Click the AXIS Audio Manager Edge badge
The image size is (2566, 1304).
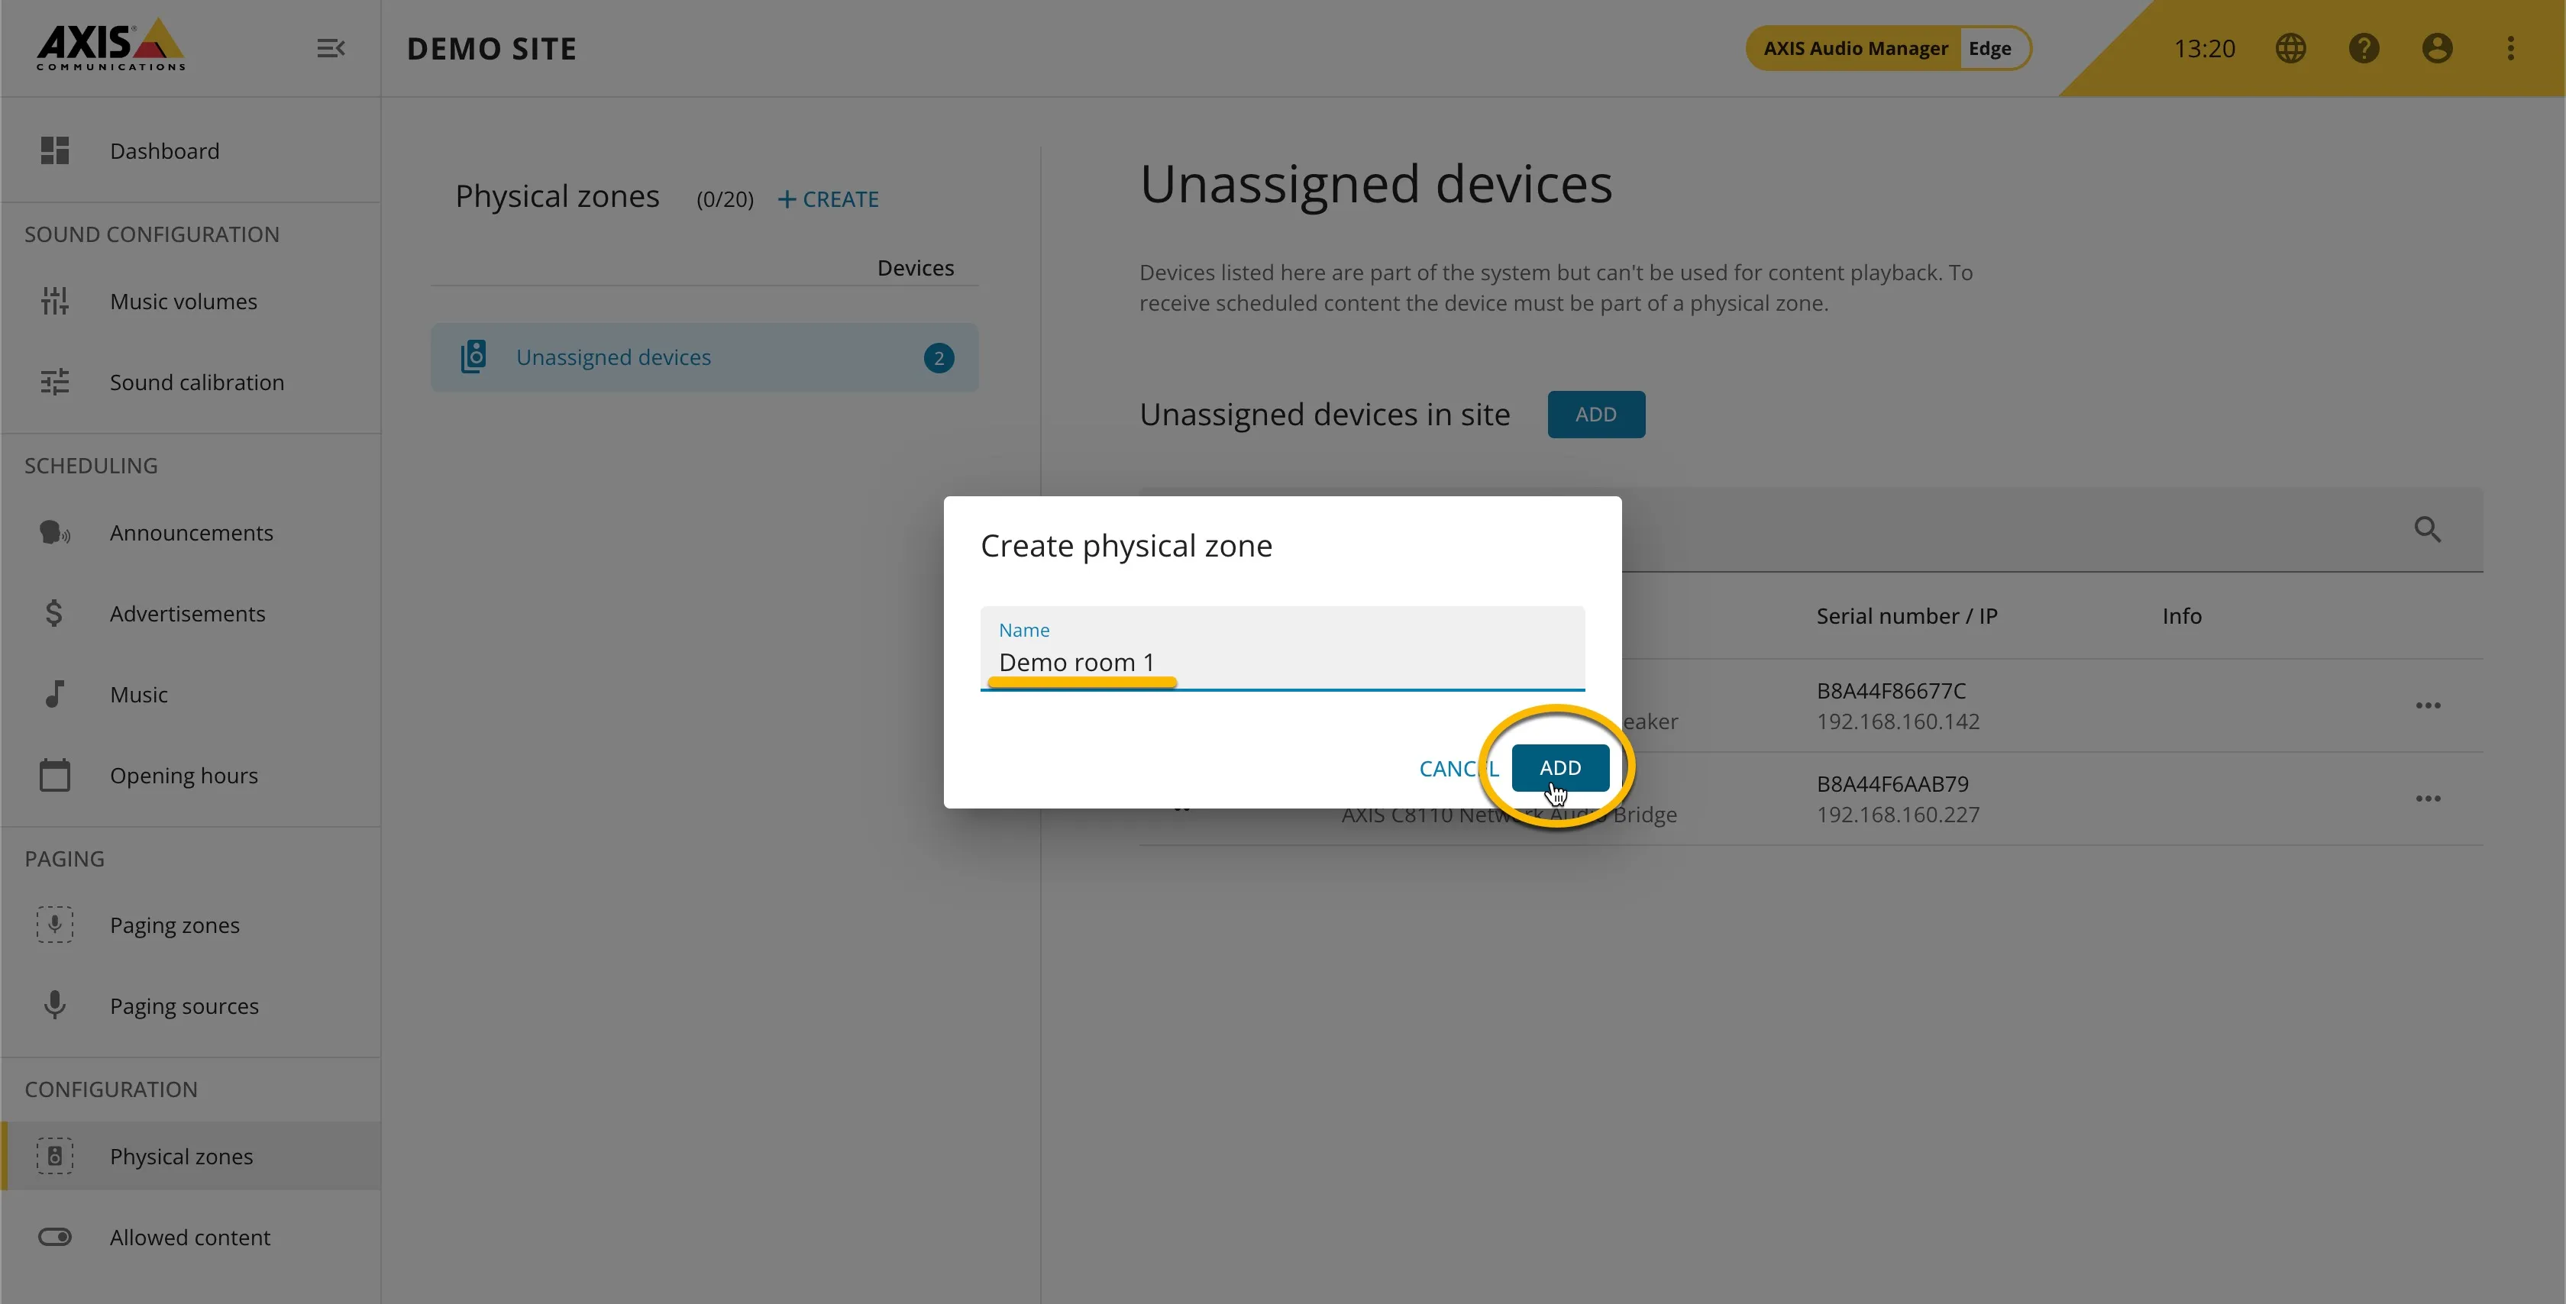click(x=1888, y=48)
